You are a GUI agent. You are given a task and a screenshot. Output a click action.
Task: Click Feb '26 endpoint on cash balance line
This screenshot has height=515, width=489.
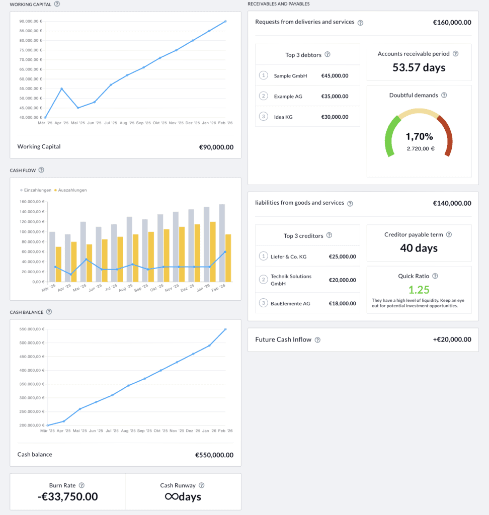tap(225, 329)
